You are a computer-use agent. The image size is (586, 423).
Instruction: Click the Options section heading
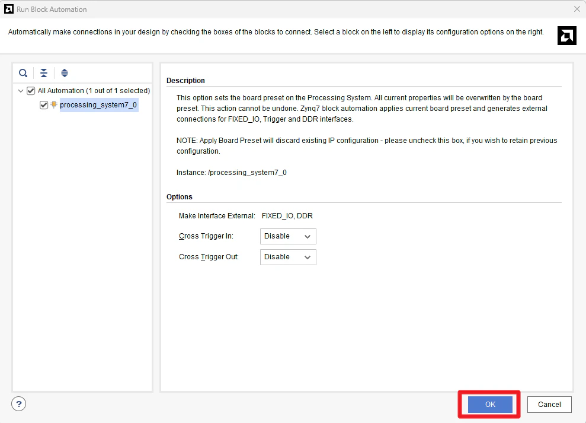click(180, 197)
